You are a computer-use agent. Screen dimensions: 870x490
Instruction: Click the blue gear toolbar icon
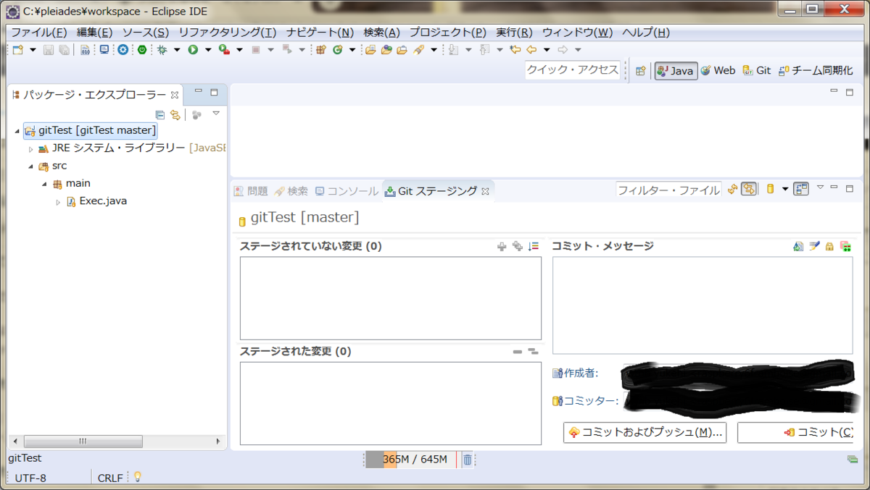tap(123, 50)
